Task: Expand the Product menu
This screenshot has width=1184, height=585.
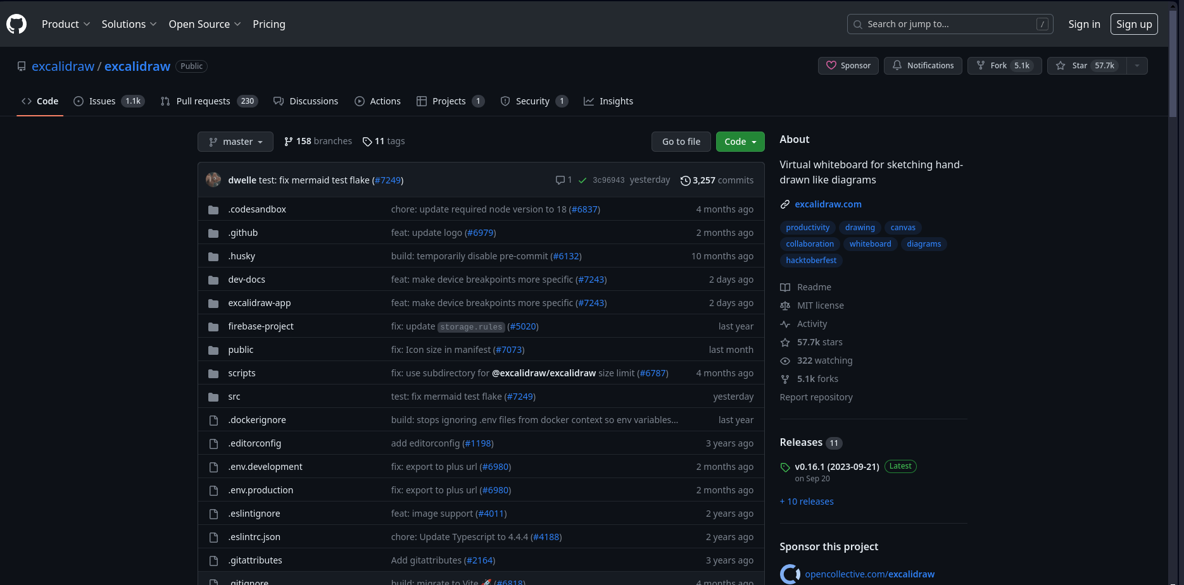Action: pos(66,24)
